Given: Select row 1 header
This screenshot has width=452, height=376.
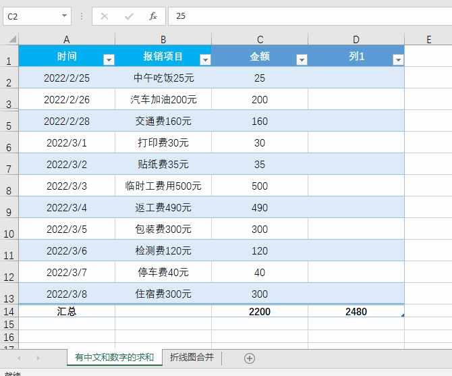Looking at the screenshot, I should tap(9, 56).
